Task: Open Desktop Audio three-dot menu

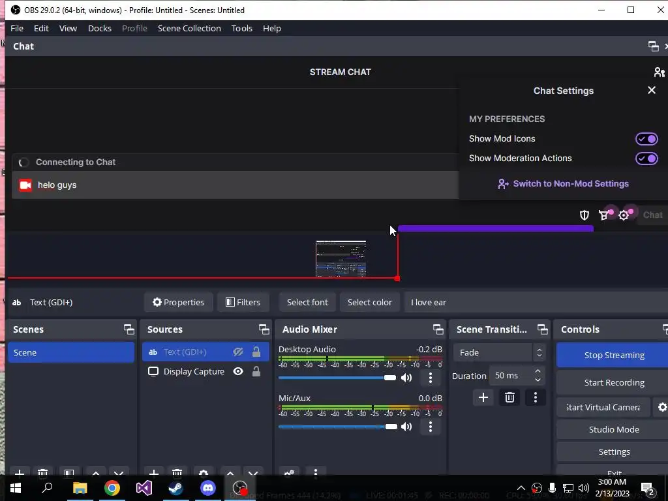Action: pos(431,378)
